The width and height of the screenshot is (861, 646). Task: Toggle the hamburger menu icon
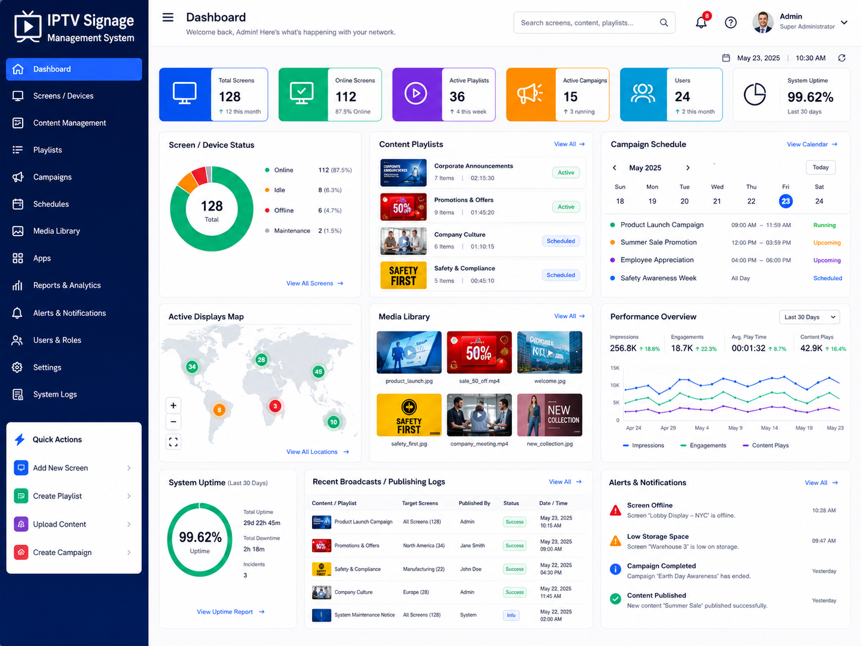pos(168,17)
